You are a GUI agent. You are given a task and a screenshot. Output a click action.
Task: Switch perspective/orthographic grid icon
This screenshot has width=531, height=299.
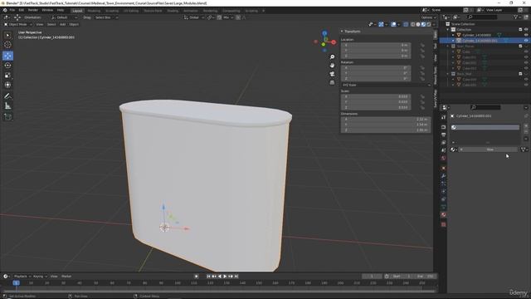click(332, 82)
